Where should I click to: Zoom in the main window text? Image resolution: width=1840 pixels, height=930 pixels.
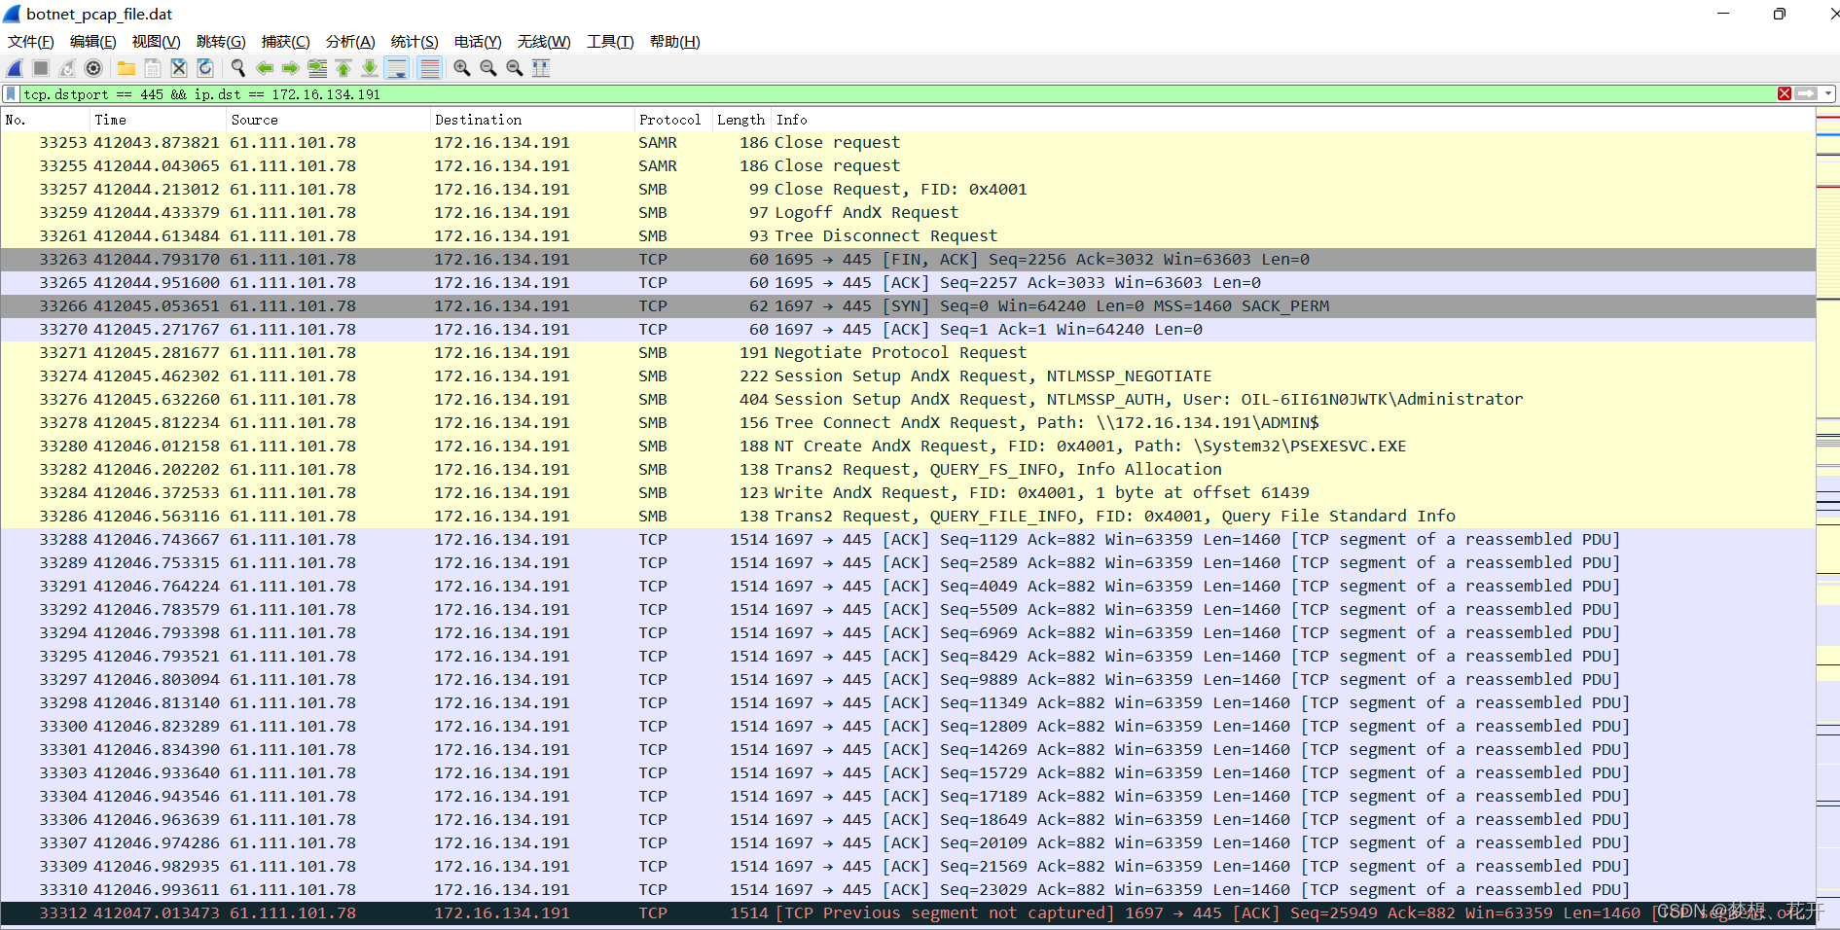(462, 68)
